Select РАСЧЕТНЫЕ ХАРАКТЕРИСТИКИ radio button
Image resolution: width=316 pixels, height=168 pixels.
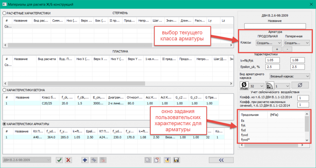point(4,13)
